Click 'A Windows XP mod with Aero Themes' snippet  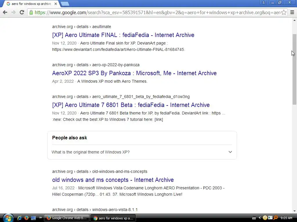click(112, 81)
